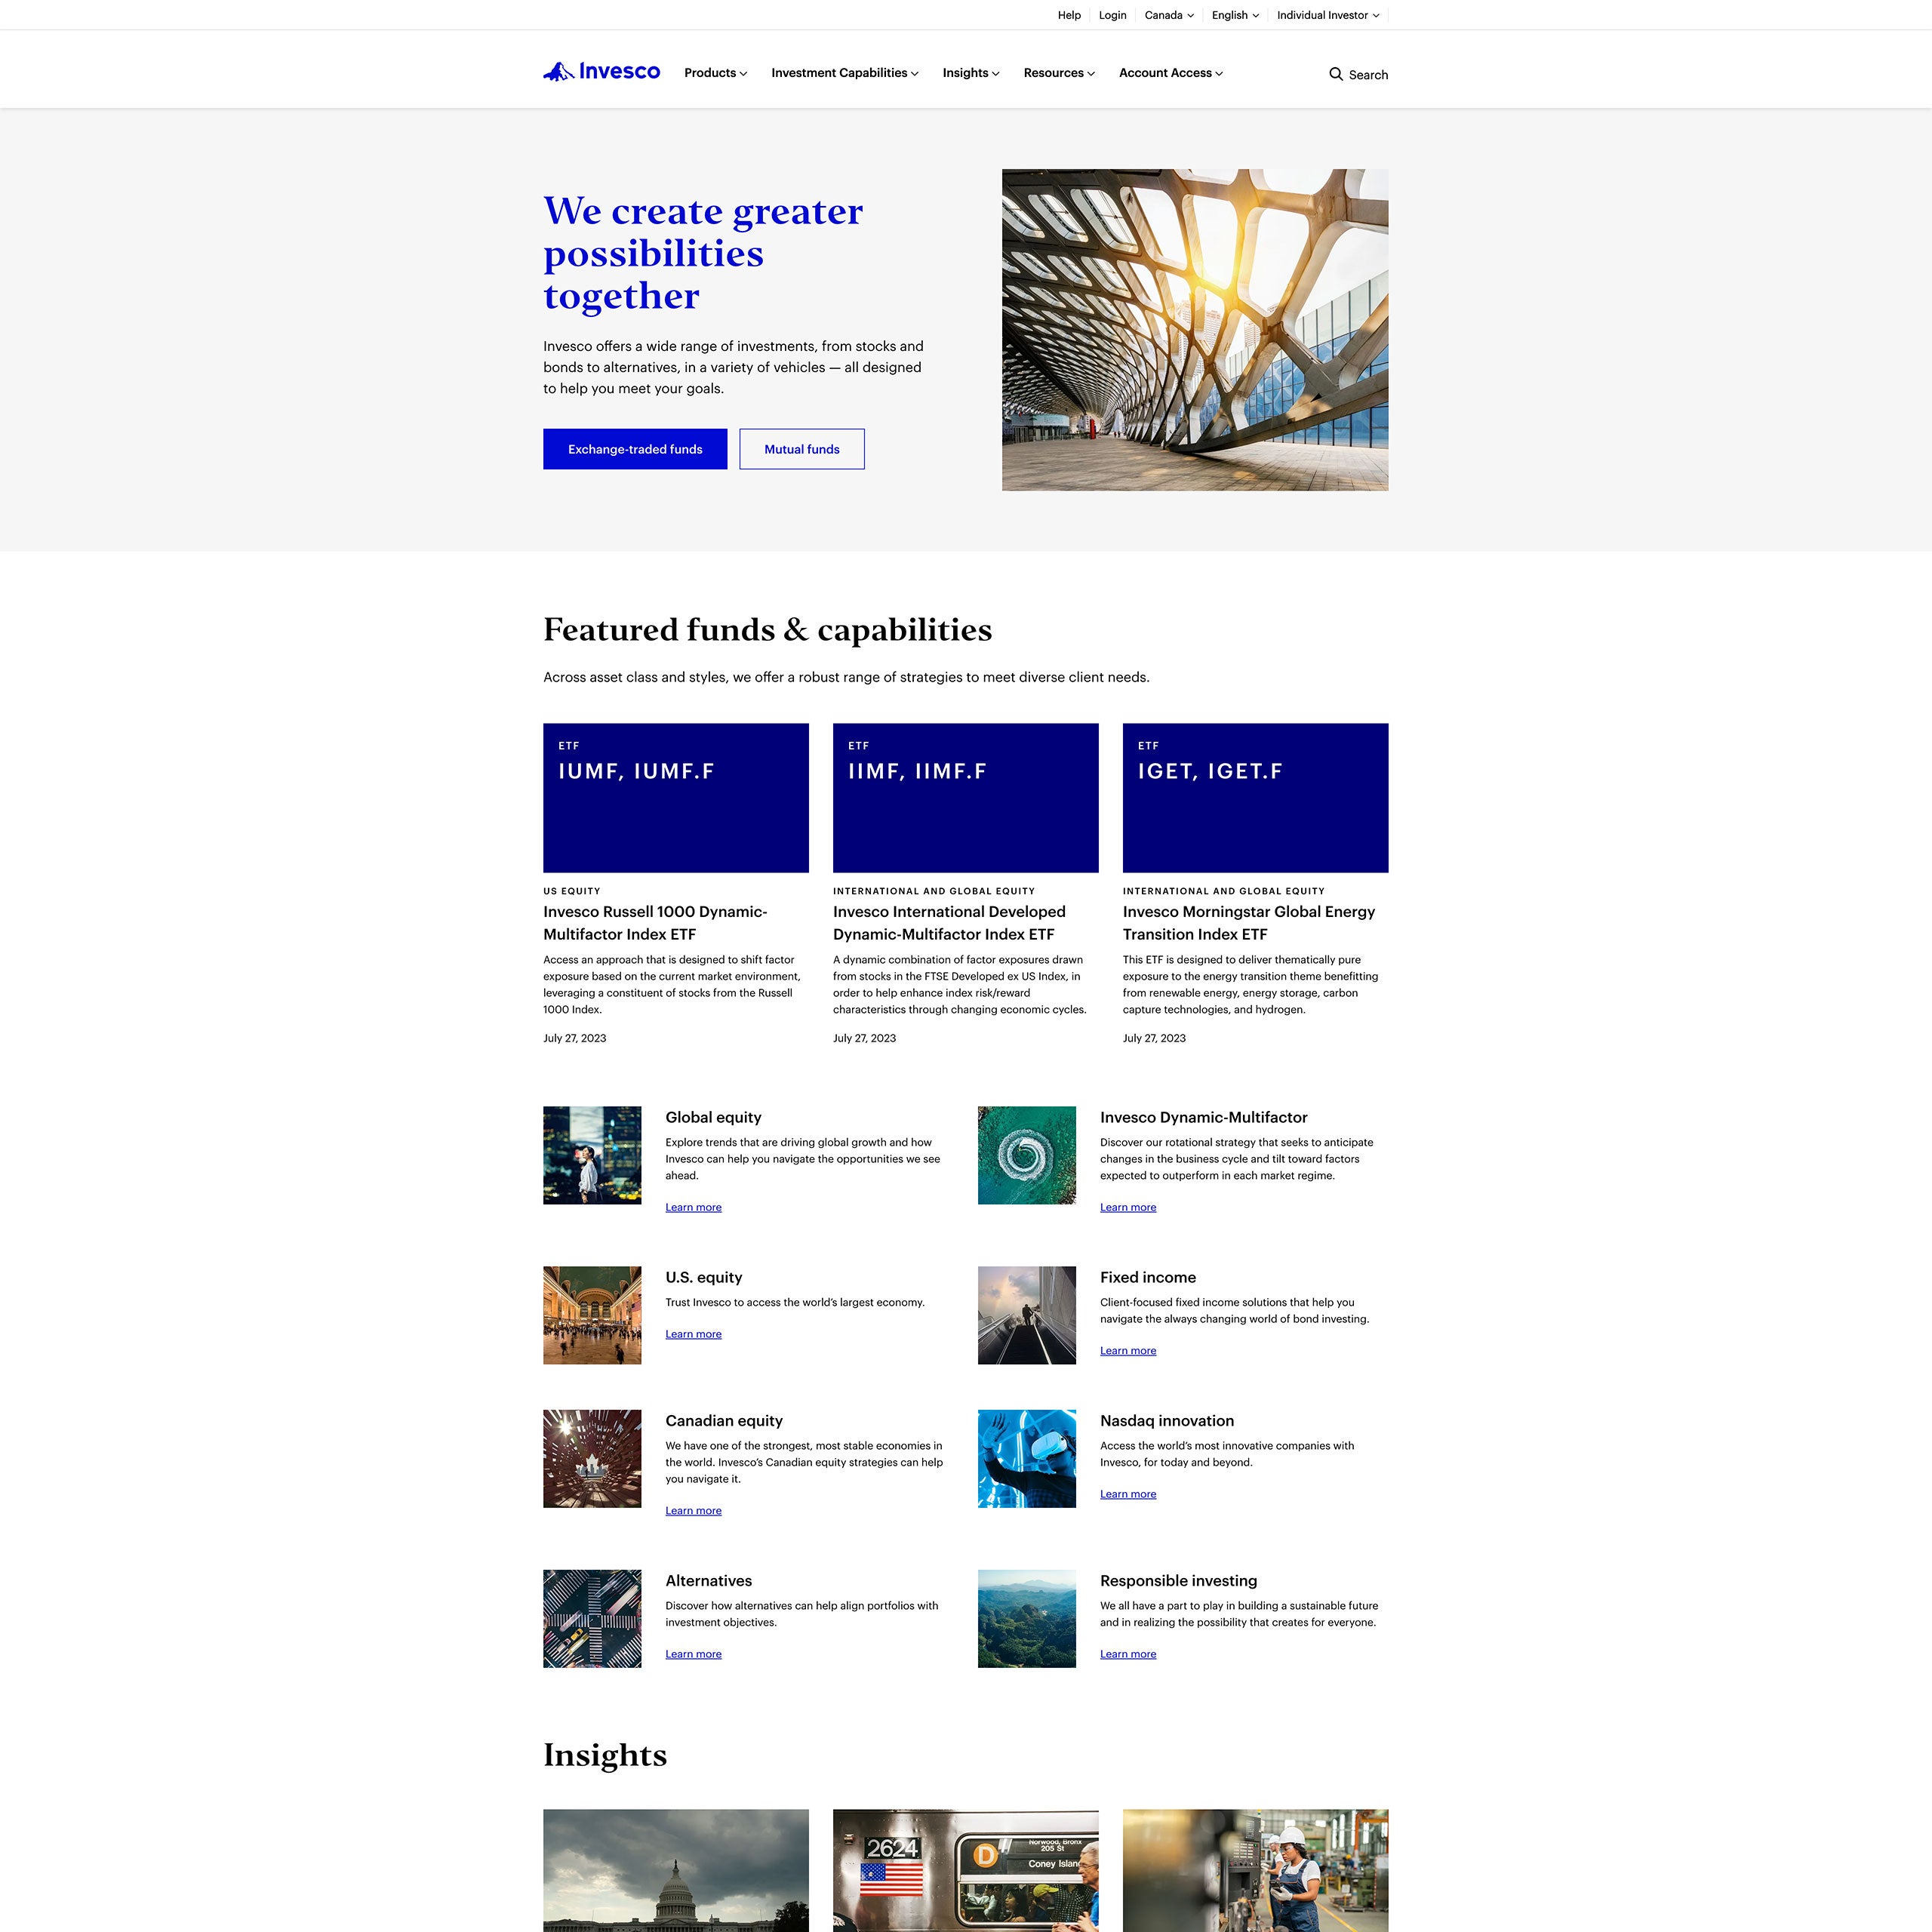Click Canadian equity thumbnail

[592, 1458]
